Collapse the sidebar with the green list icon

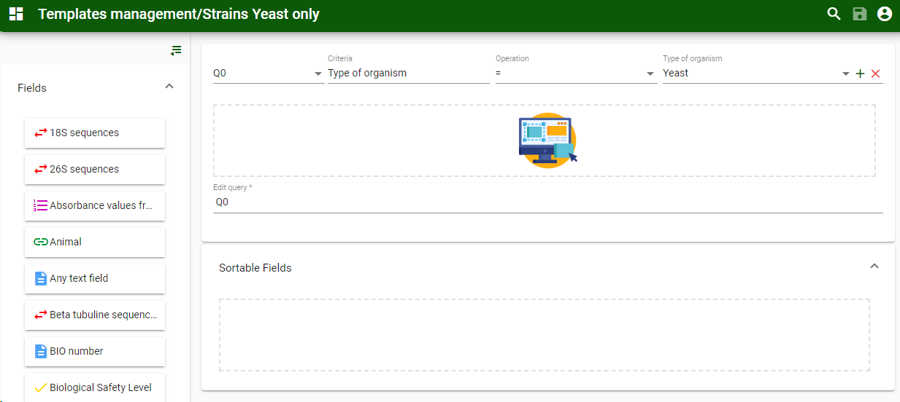pyautogui.click(x=176, y=50)
